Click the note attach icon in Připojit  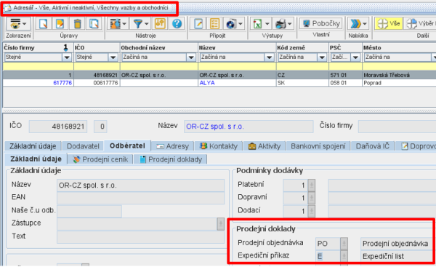(198, 24)
